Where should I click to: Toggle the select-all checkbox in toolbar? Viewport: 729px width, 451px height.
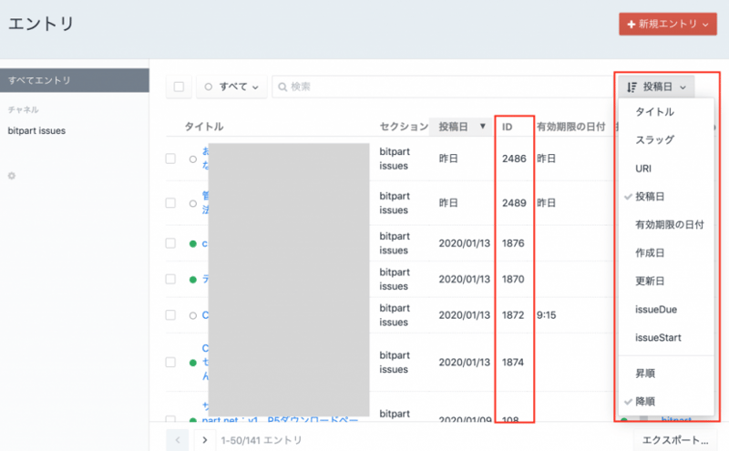[x=179, y=87]
